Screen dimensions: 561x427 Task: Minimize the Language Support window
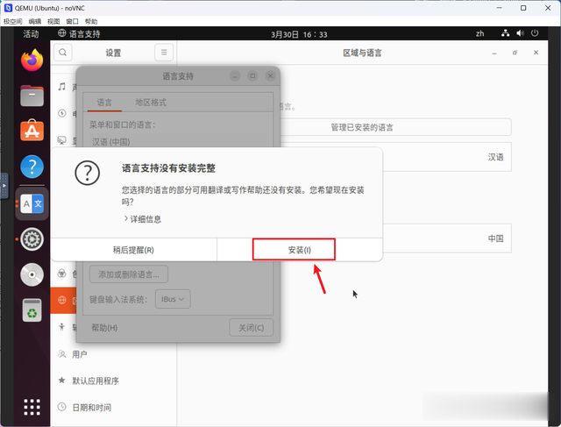tap(235, 76)
